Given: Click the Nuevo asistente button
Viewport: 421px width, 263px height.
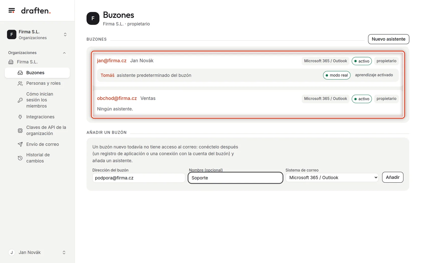Looking at the screenshot, I should coord(388,39).
